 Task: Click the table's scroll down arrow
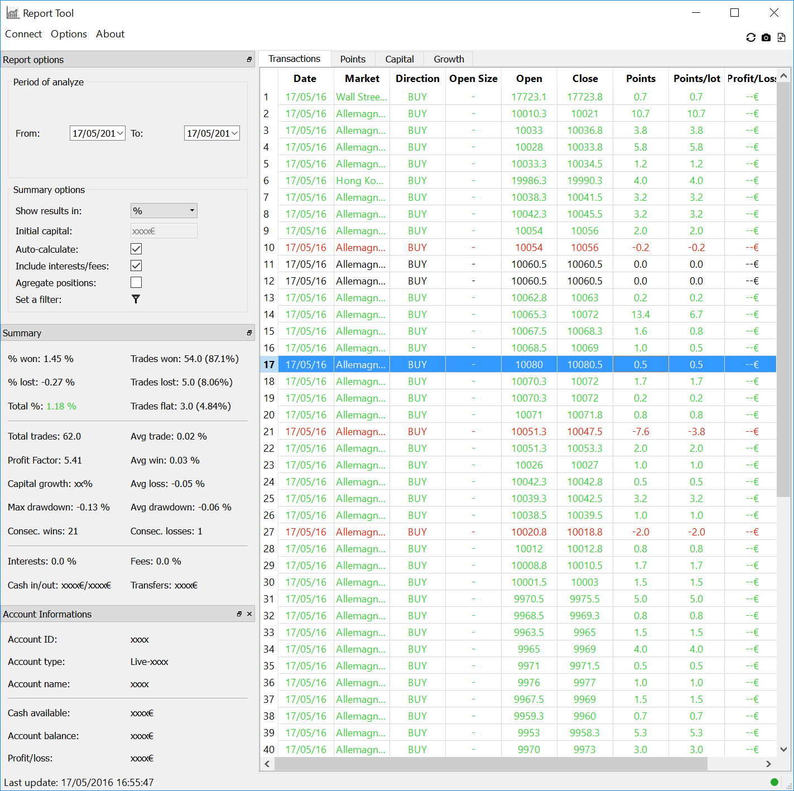coord(783,750)
